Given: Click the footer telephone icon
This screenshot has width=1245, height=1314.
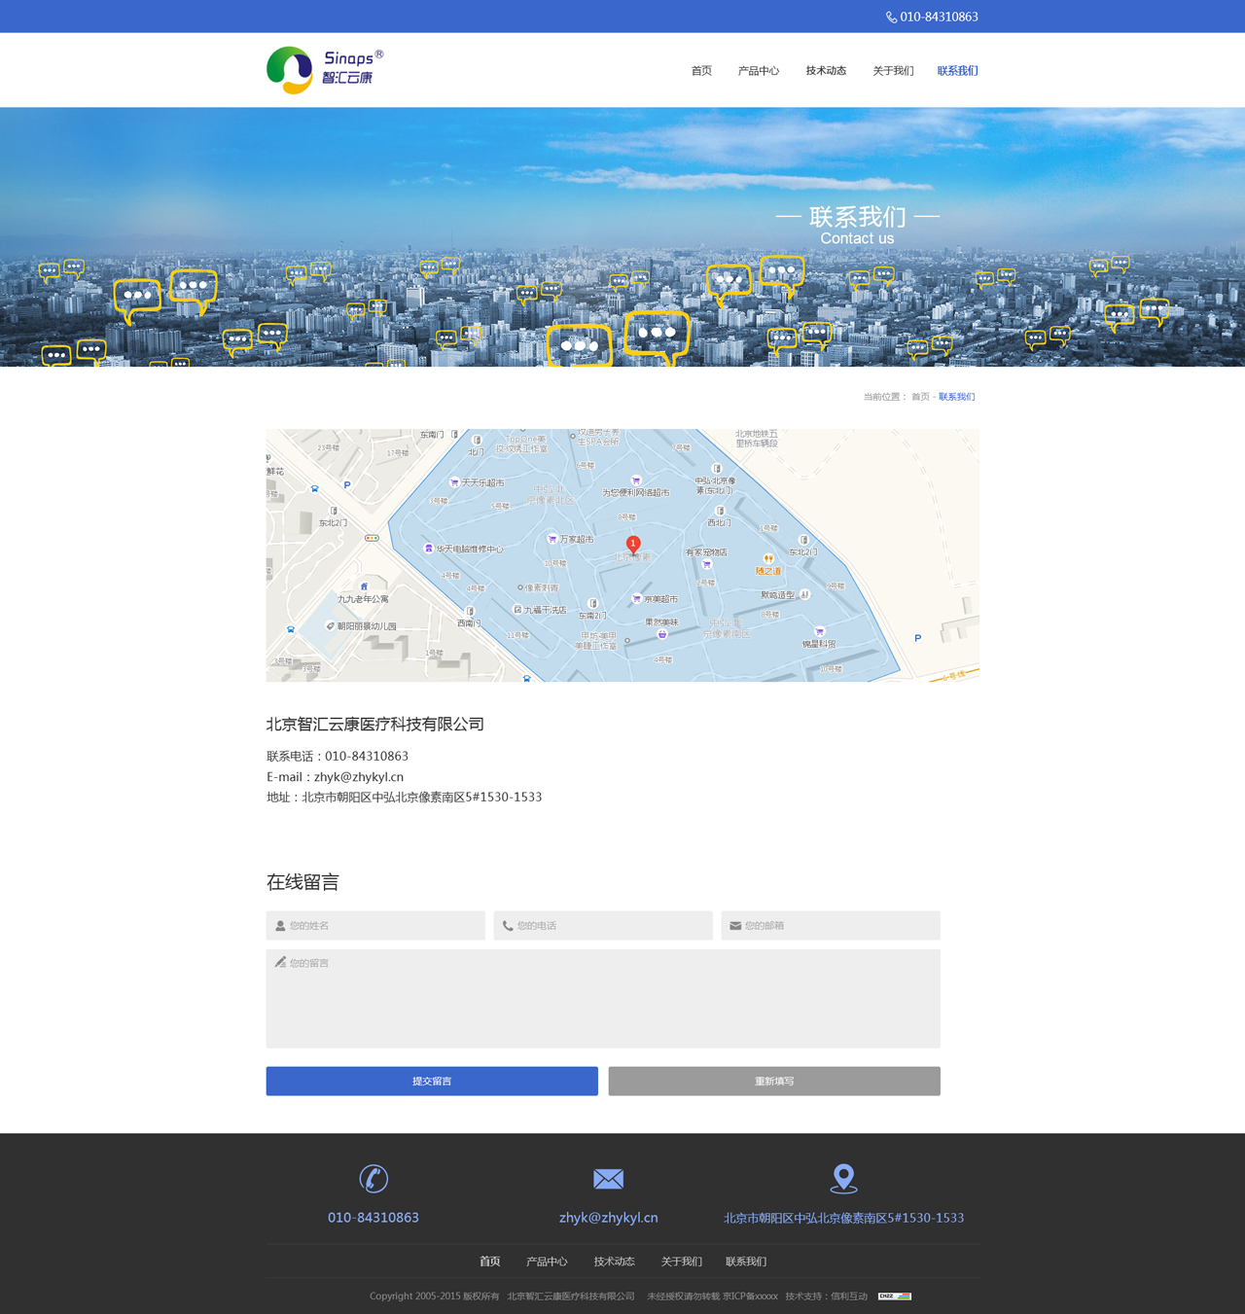Looking at the screenshot, I should pos(373,1179).
